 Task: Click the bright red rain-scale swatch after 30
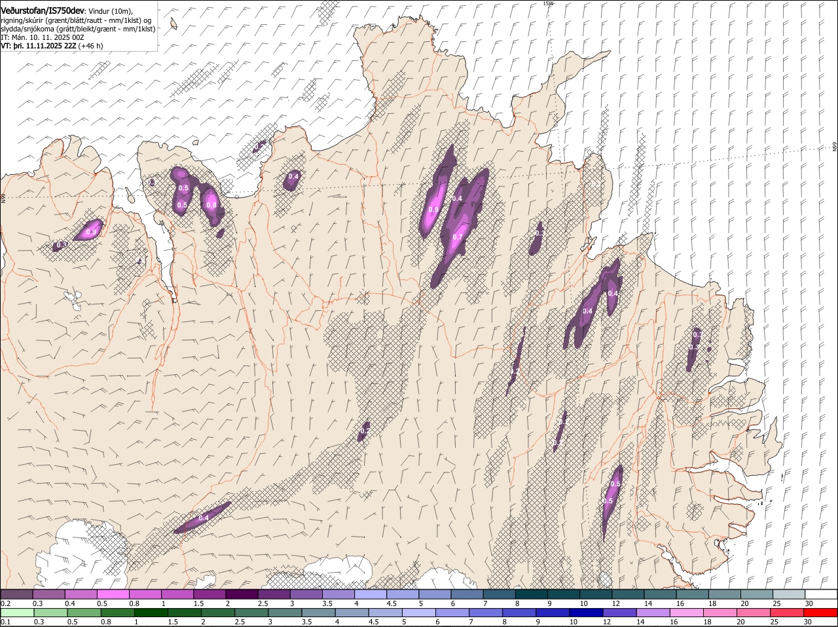click(821, 613)
